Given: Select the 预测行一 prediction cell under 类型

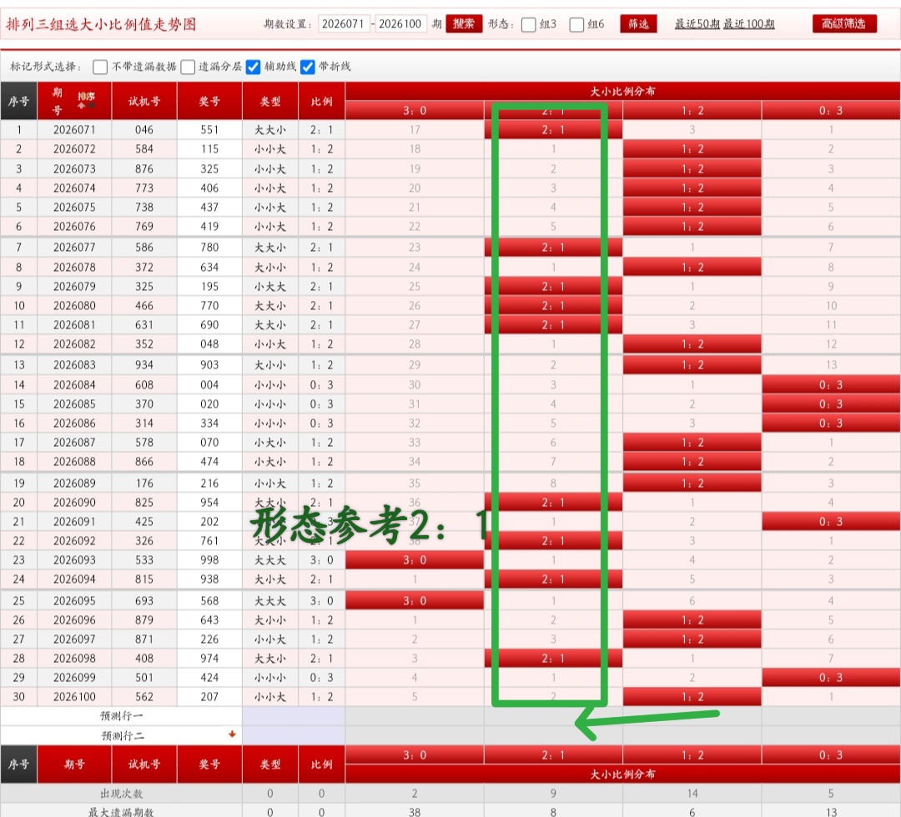Looking at the screenshot, I should click(270, 716).
